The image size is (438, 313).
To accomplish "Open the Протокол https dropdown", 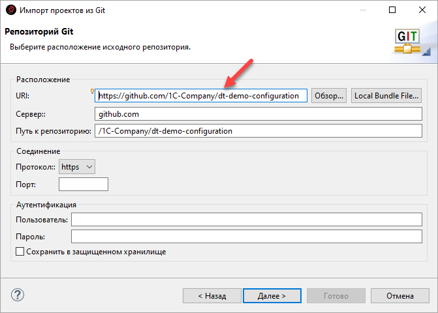I will [x=77, y=167].
